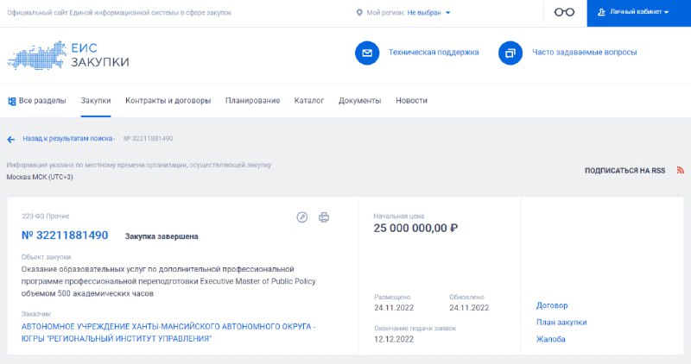Open the План закупки link
Viewport: 691px width, 364px height.
coord(561,323)
